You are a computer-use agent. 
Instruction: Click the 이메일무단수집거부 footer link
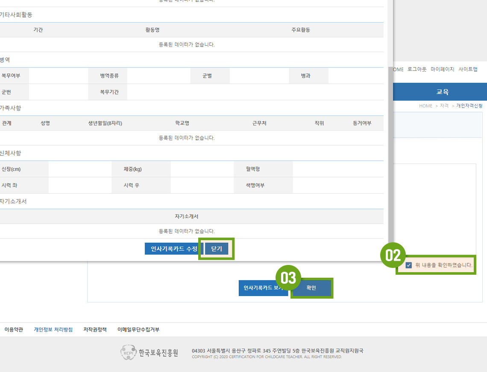(x=138, y=330)
